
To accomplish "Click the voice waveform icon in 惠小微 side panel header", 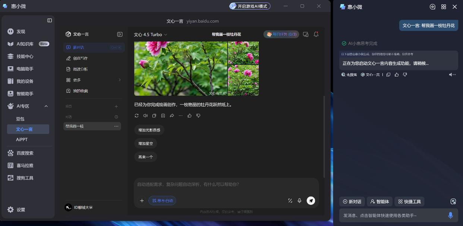I will point(433,7).
